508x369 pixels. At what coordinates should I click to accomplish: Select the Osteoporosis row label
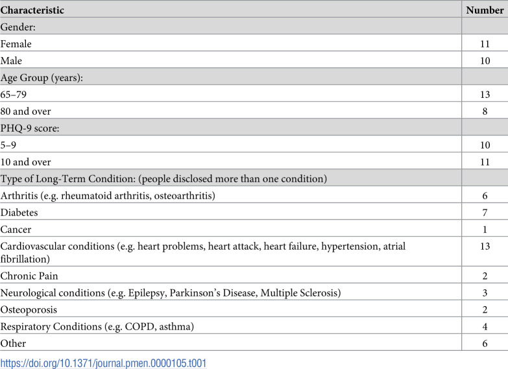point(29,310)
